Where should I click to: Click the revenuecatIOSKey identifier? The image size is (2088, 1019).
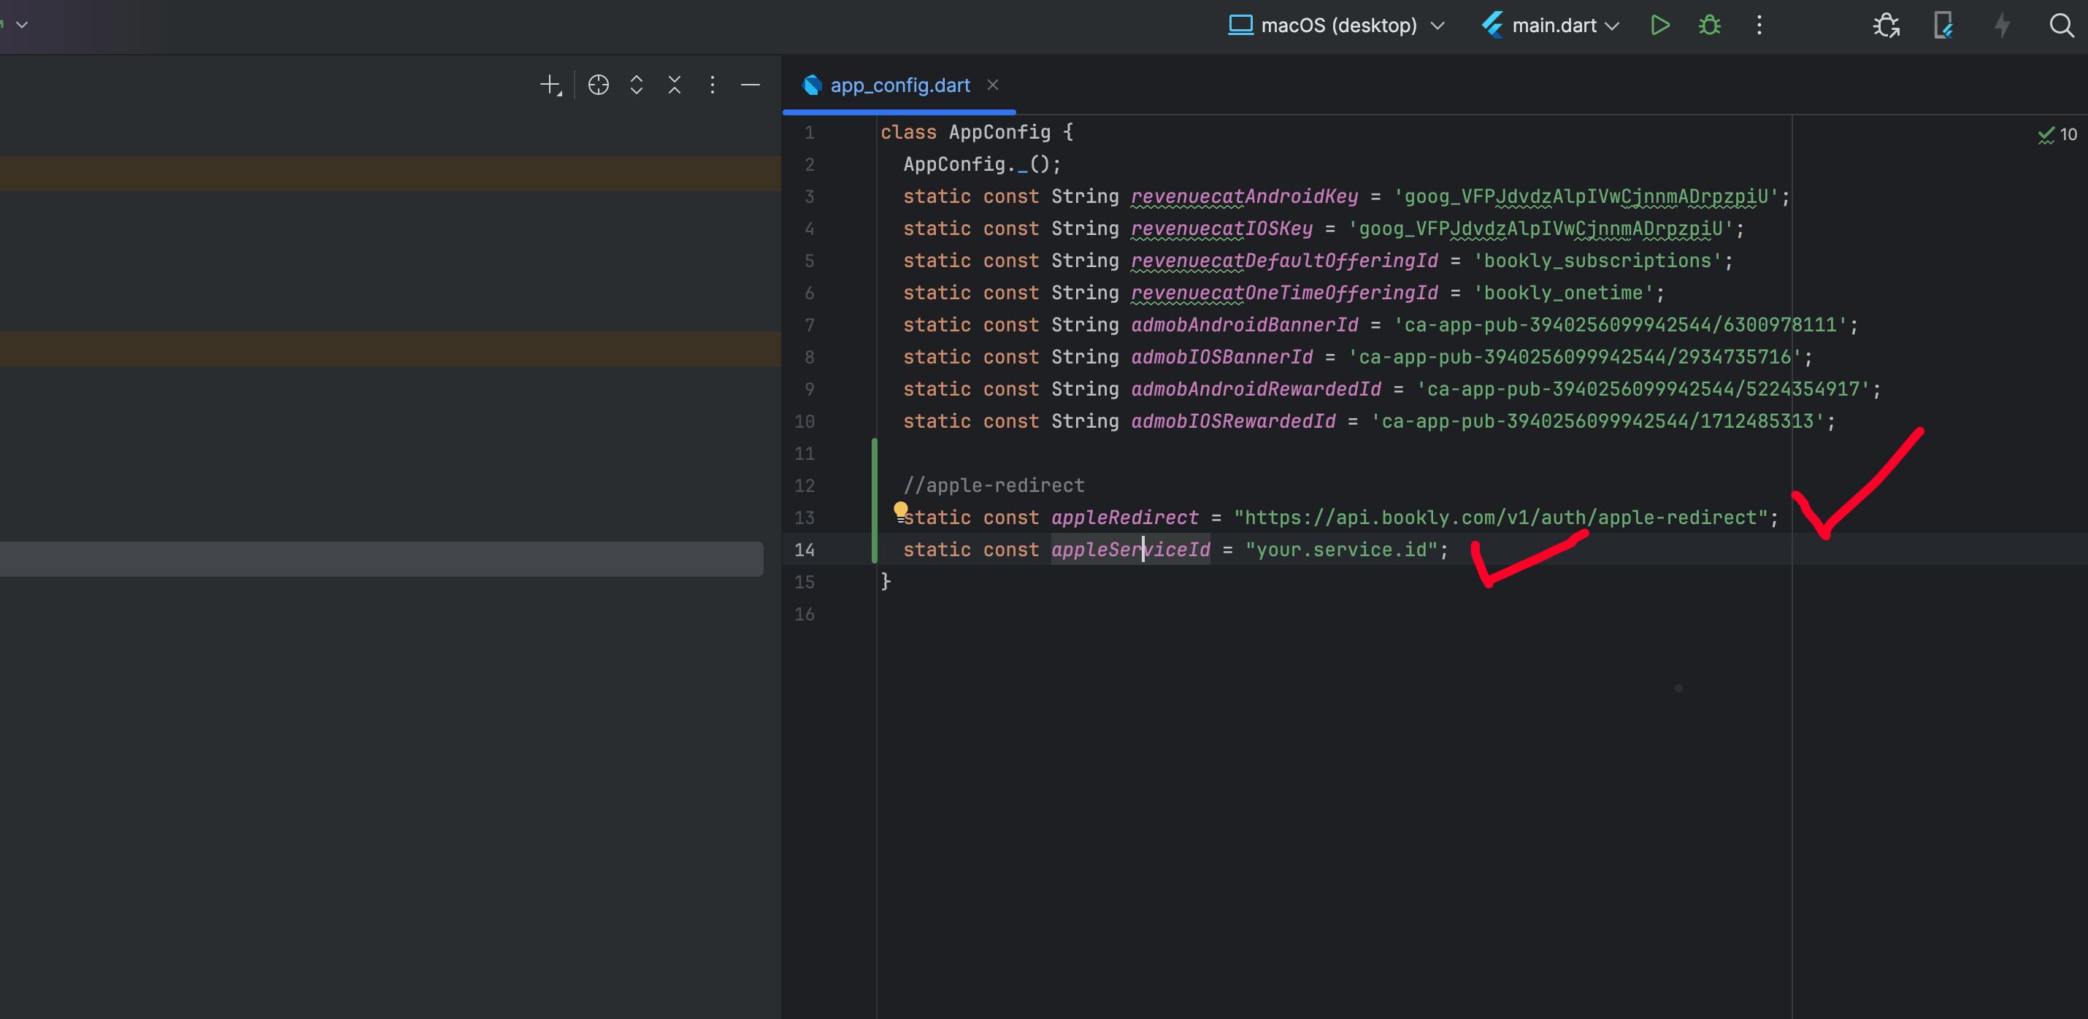[1221, 228]
